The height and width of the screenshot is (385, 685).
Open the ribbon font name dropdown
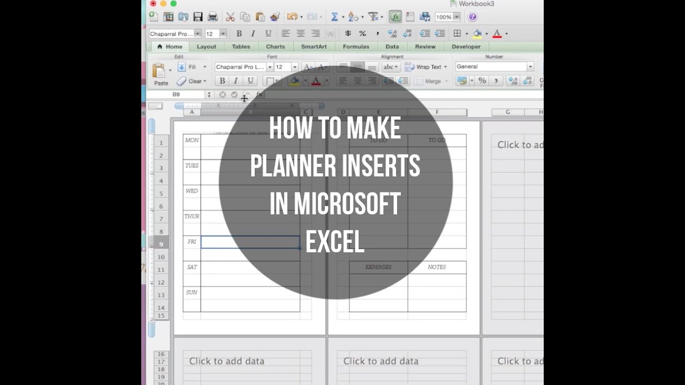(x=270, y=67)
